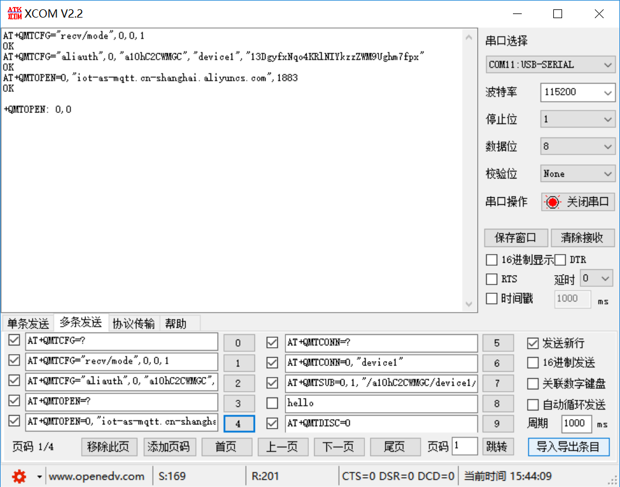This screenshot has width=620, height=487.
Task: Enable the 16进制显示 hex display checkbox
Action: point(491,259)
